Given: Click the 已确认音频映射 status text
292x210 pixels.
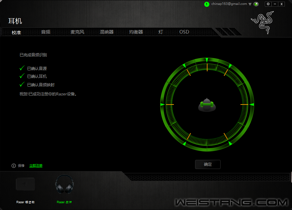Looking at the screenshot, I should pyautogui.click(x=41, y=85).
